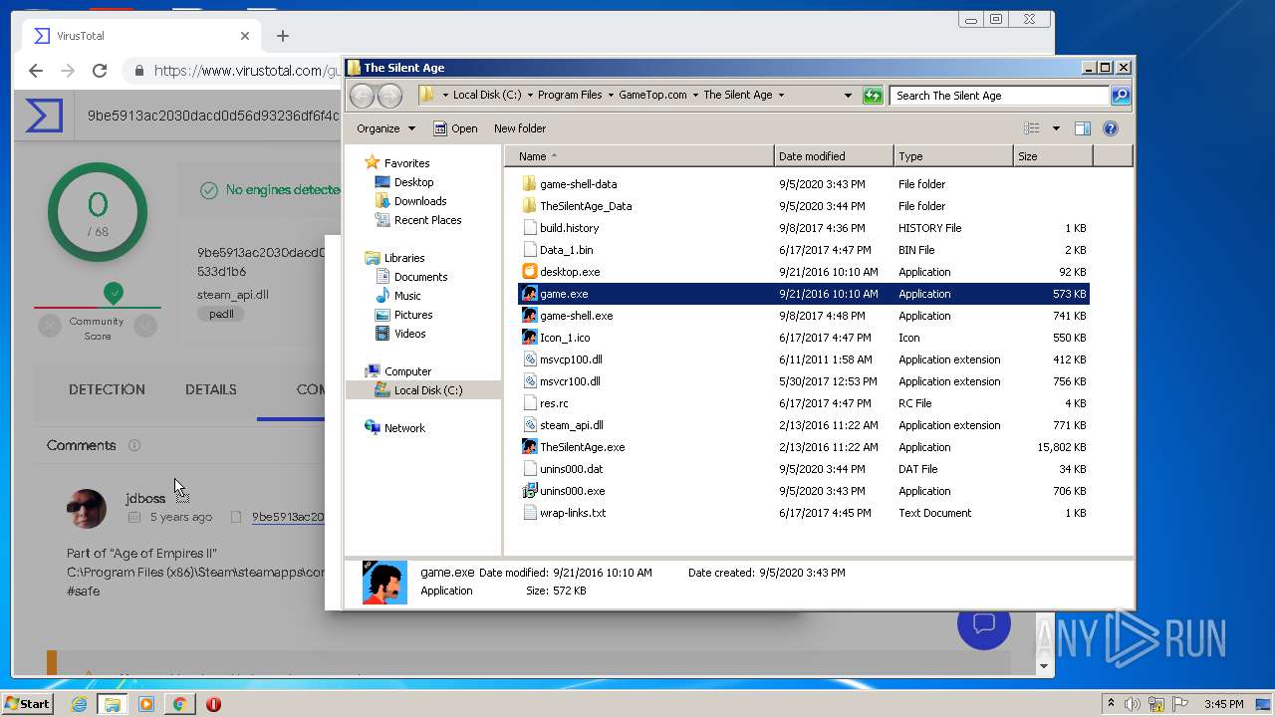Click the media player taskbar icon
1275x717 pixels.
pyautogui.click(x=146, y=704)
